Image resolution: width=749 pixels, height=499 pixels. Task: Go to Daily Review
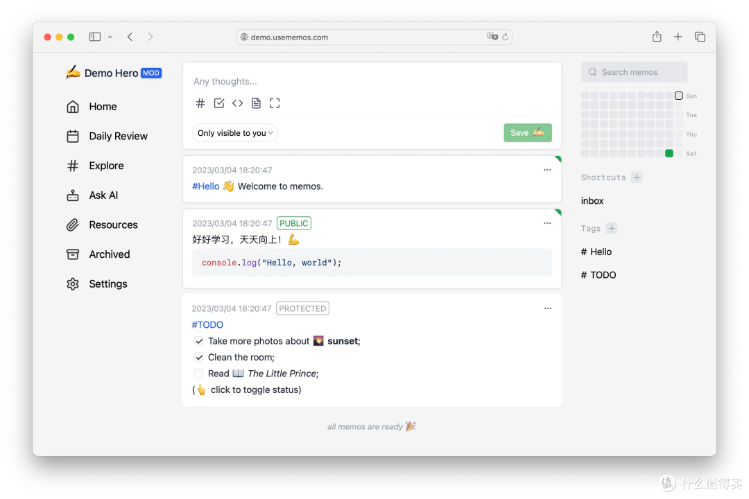[107, 136]
